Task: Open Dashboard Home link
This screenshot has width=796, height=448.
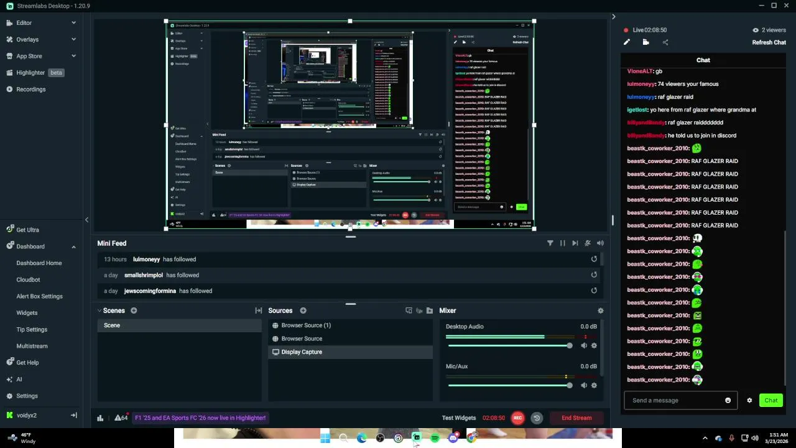Action: tap(39, 263)
